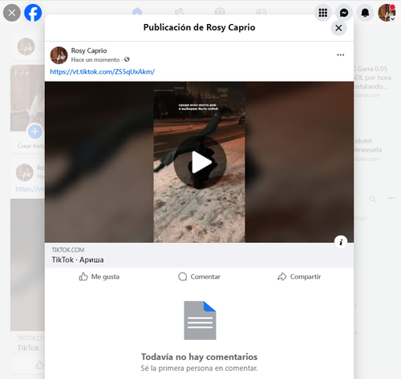Click the gaming tab icon in top bar
The image size is (401, 379).
(x=261, y=12)
